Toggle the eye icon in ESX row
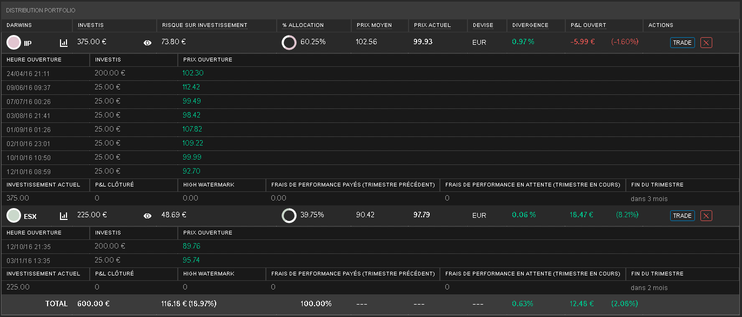742x317 pixels. coord(148,216)
